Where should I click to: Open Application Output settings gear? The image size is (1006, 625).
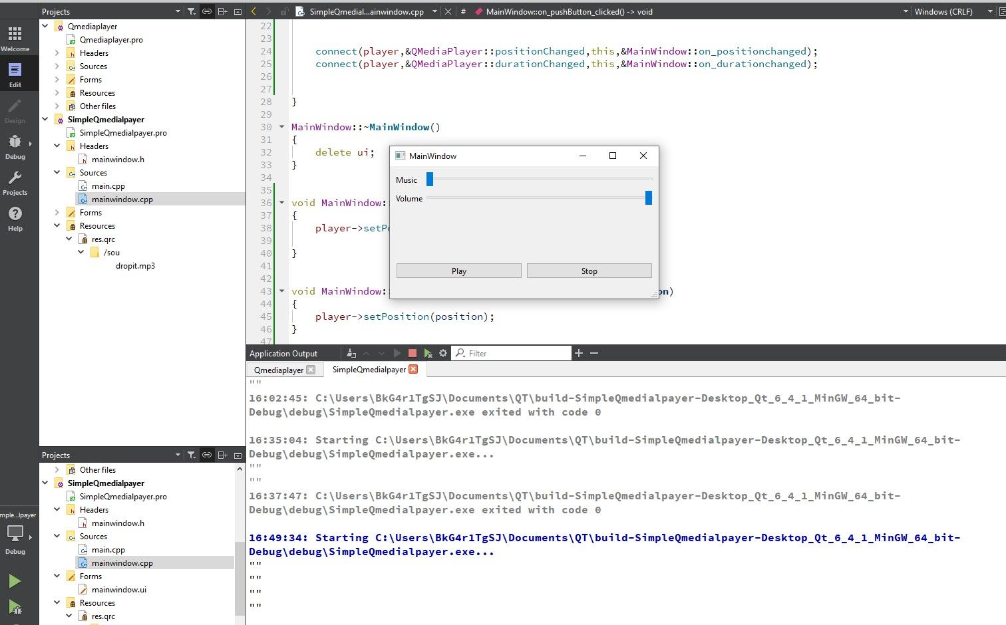[x=443, y=353]
